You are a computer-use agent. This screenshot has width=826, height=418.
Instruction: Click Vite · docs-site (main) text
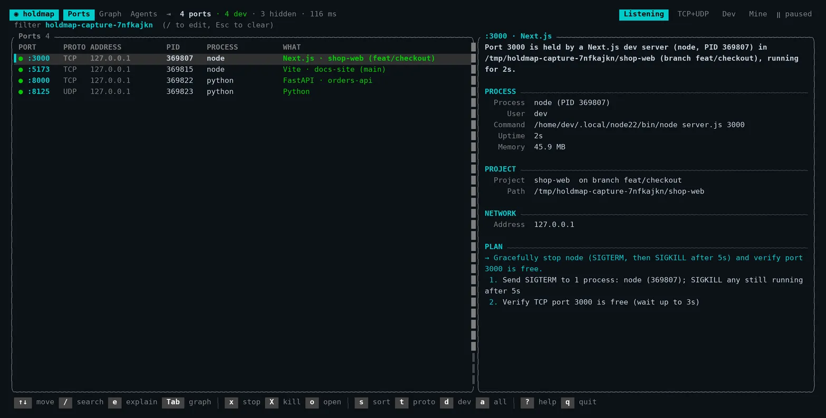click(334, 70)
